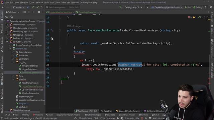Image resolution: width=214 pixels, height=120 pixels.
Task: Click the collapse all icon in Explorer
Action: (x=33, y=12)
